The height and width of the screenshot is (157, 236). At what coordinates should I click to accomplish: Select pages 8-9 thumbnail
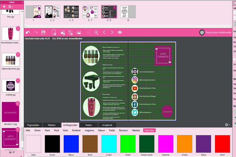pos(109,12)
